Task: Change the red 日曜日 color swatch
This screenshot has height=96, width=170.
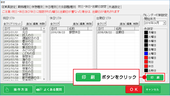Action: coord(146,58)
